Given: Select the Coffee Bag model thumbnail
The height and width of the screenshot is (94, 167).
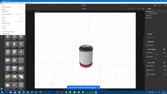Looking at the screenshot, I should 8,52.
